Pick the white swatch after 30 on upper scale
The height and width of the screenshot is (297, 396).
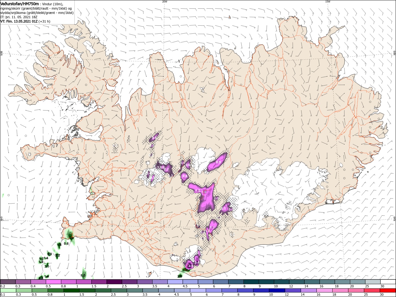tap(388, 282)
